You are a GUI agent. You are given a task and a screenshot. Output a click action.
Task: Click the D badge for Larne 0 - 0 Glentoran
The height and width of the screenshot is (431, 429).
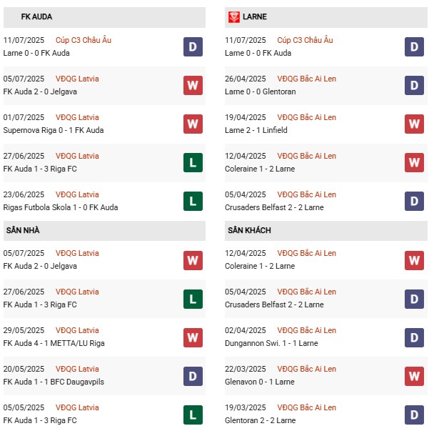tap(414, 86)
